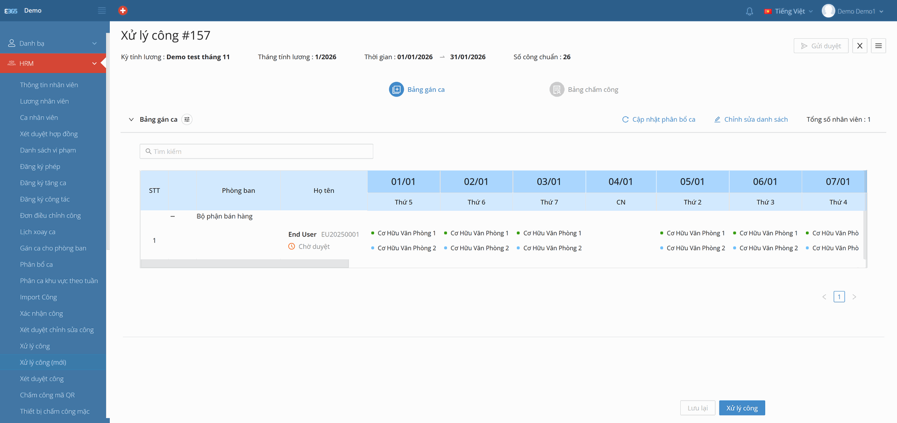Click the horizontal scrollbar under the table

pyautogui.click(x=245, y=264)
